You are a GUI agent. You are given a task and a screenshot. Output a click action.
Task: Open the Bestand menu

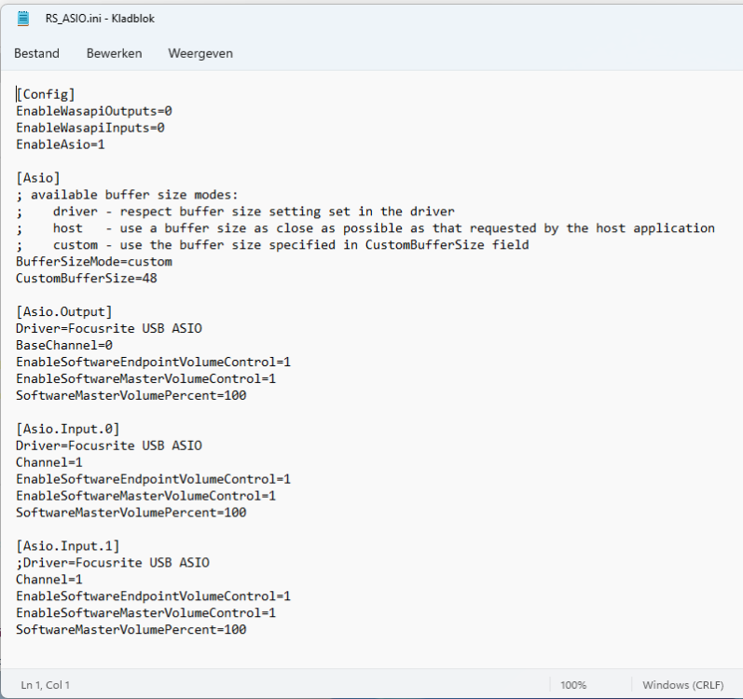36,53
